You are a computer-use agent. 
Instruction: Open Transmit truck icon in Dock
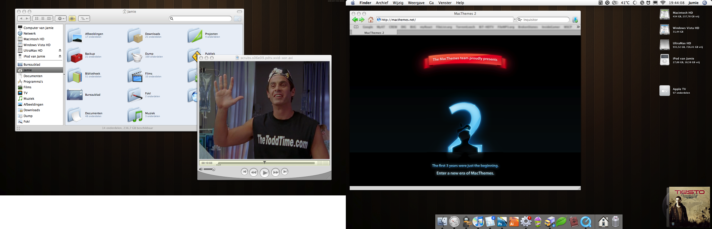(x=550, y=222)
